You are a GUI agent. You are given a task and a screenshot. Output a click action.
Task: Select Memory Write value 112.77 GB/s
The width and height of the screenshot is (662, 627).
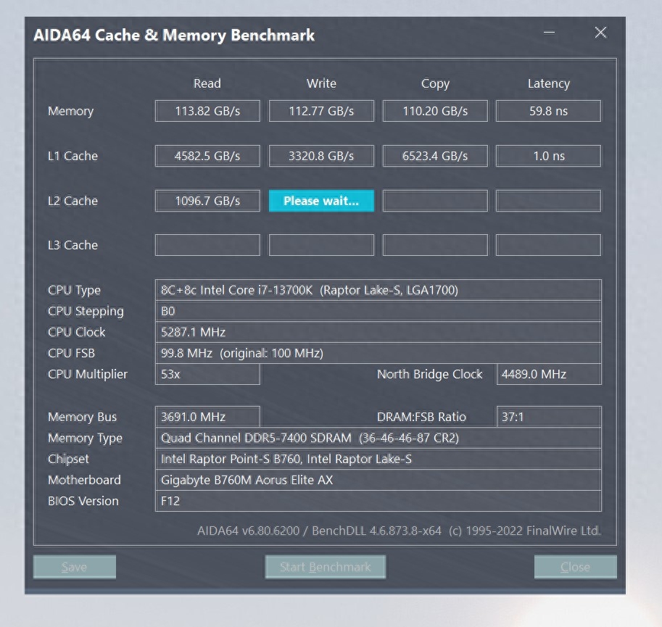click(x=321, y=111)
